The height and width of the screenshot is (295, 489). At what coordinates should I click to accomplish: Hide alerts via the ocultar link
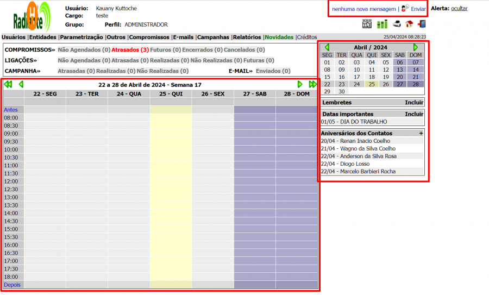[x=459, y=8]
